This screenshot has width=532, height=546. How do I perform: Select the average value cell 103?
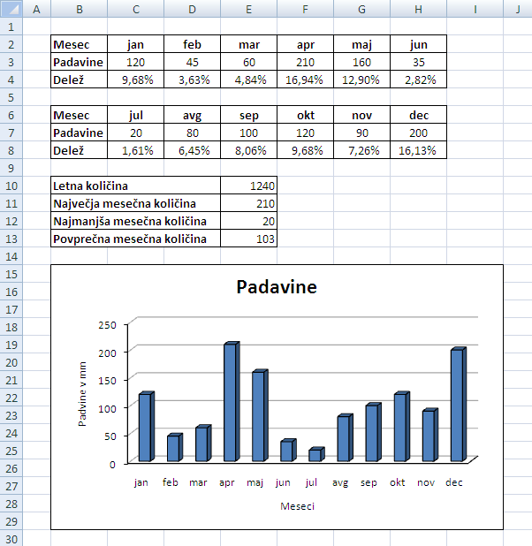point(248,239)
